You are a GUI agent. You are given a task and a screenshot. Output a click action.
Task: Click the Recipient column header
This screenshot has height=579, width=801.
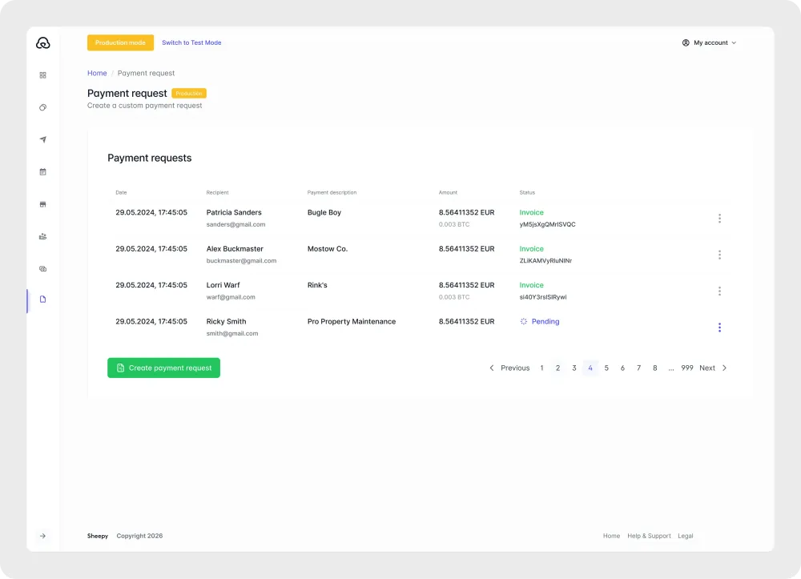(218, 192)
